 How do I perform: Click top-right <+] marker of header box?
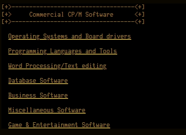pos(140,7)
